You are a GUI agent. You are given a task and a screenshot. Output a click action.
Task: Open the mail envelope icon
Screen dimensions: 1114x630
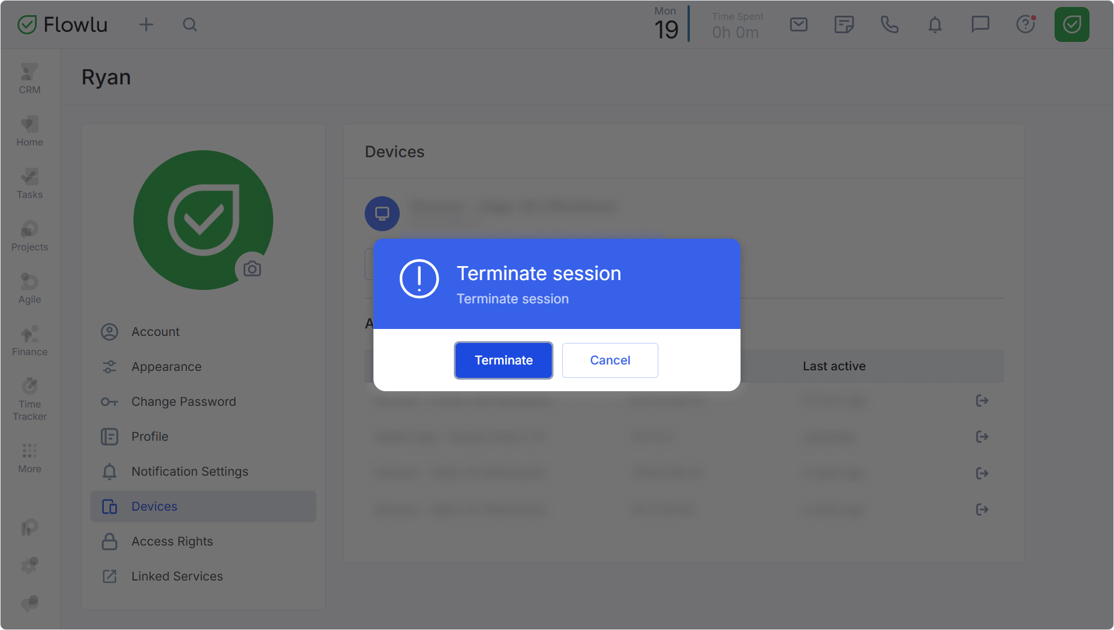(x=798, y=24)
